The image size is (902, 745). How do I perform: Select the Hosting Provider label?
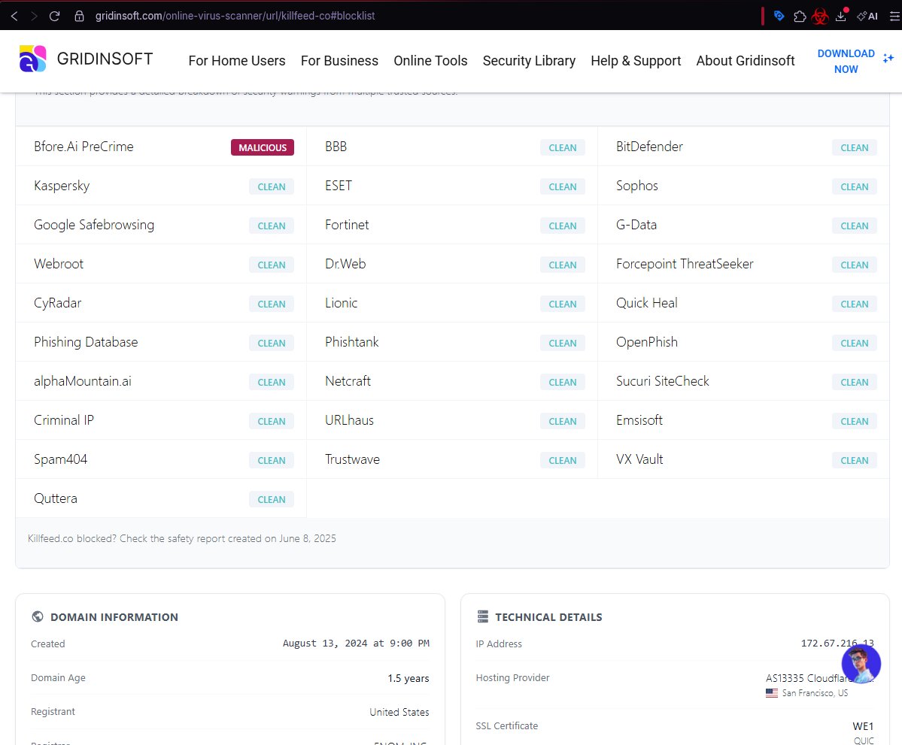click(x=512, y=678)
